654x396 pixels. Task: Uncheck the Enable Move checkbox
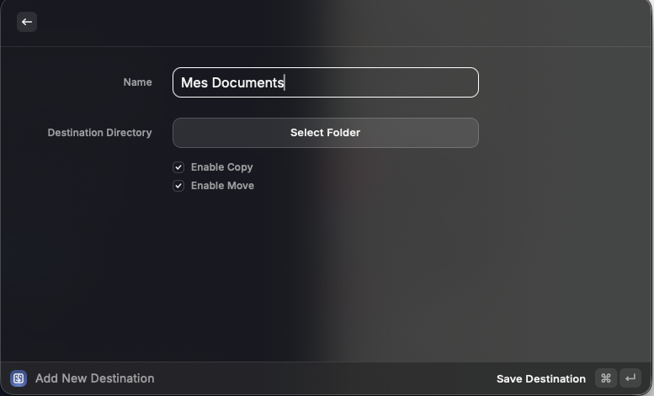[178, 186]
